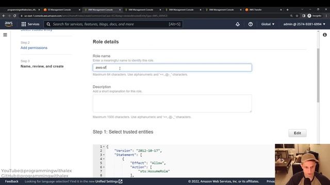Click the Role name input field

pyautogui.click(x=172, y=67)
